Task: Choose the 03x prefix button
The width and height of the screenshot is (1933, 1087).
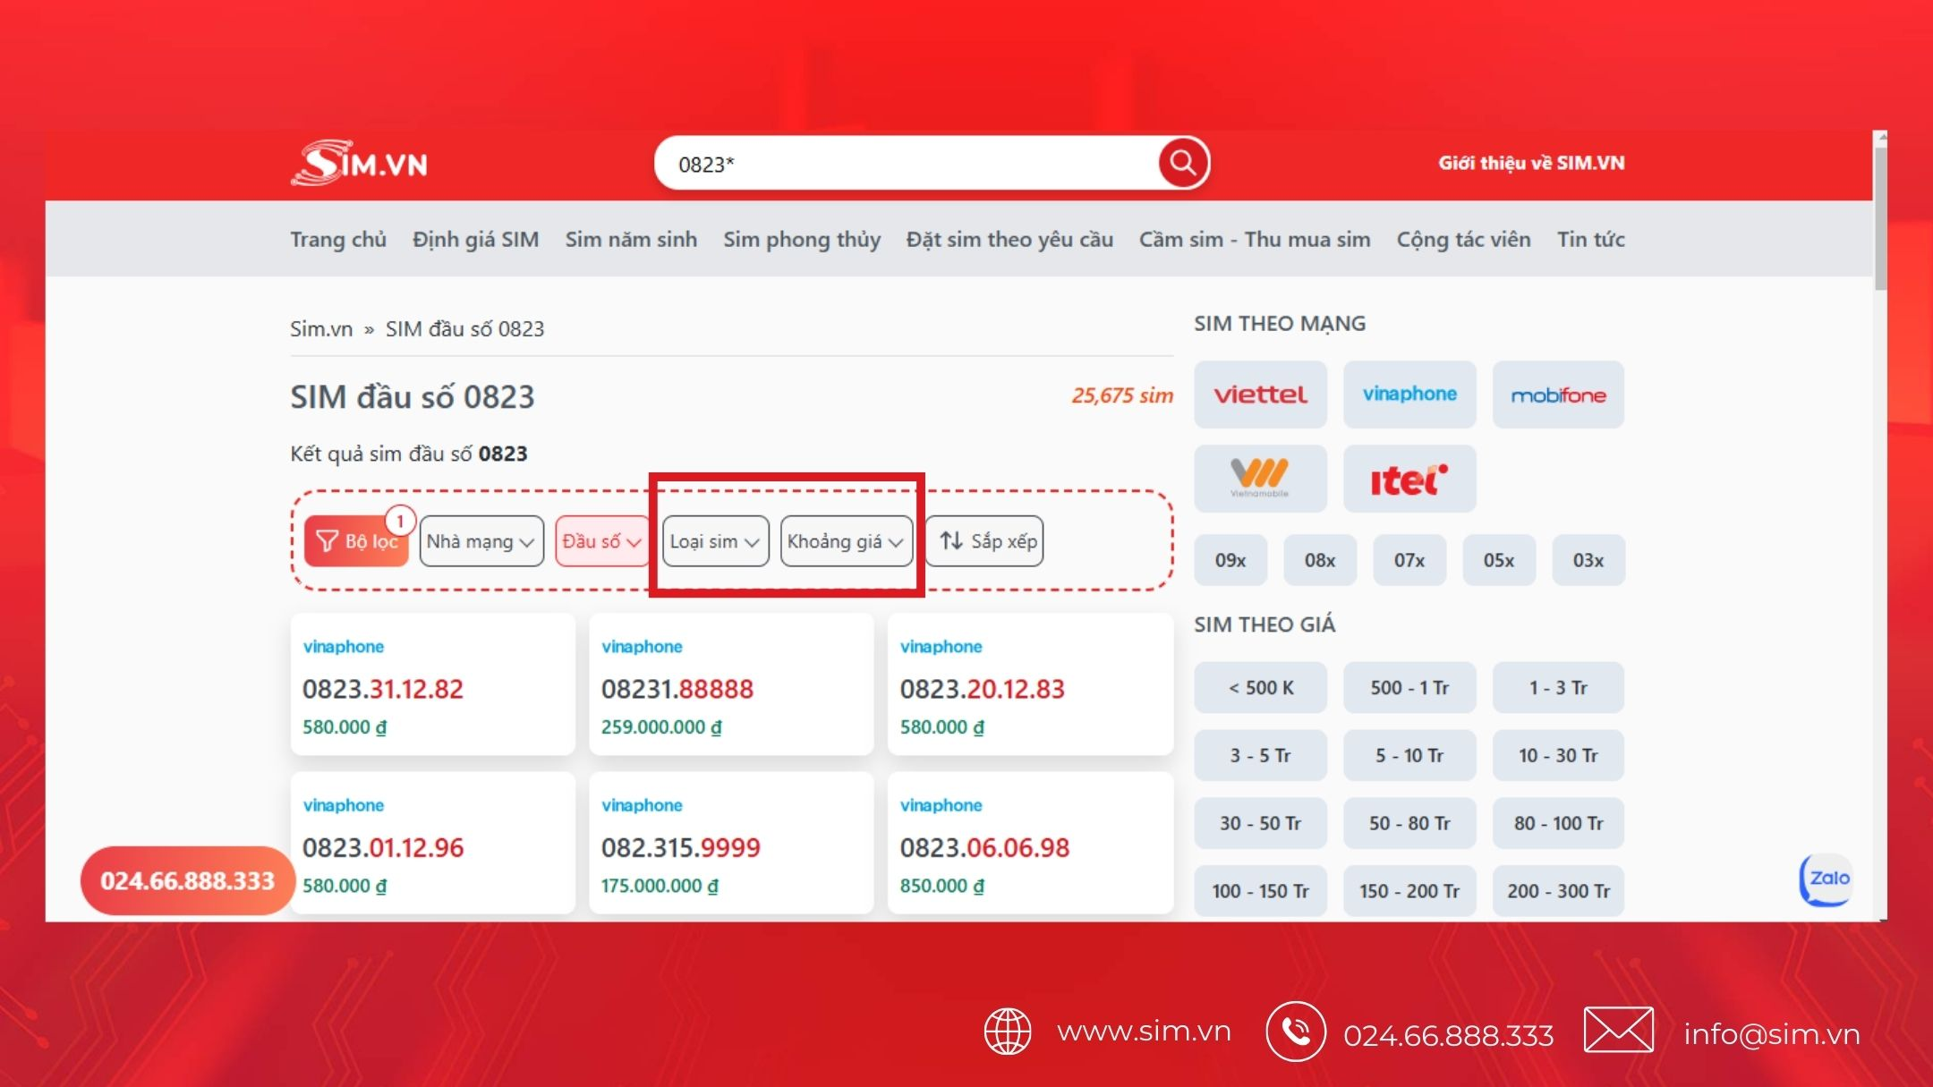Action: tap(1588, 560)
